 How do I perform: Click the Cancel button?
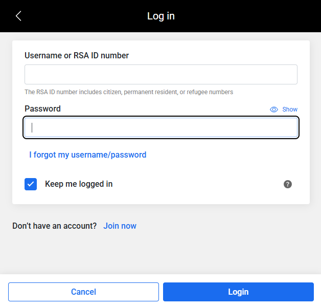click(83, 292)
